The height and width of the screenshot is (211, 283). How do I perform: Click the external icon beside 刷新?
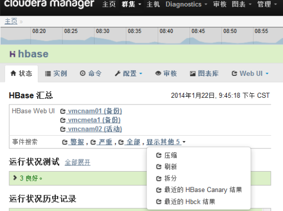(x=159, y=166)
